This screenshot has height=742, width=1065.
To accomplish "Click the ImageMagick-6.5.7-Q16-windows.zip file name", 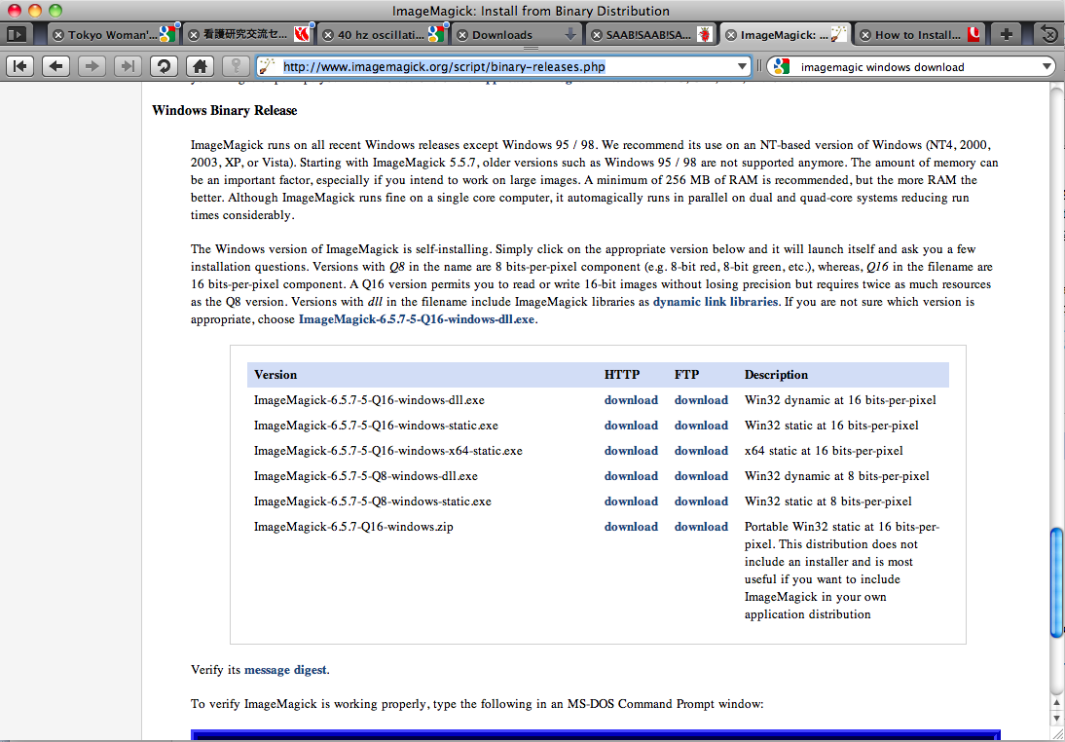I will tap(353, 527).
